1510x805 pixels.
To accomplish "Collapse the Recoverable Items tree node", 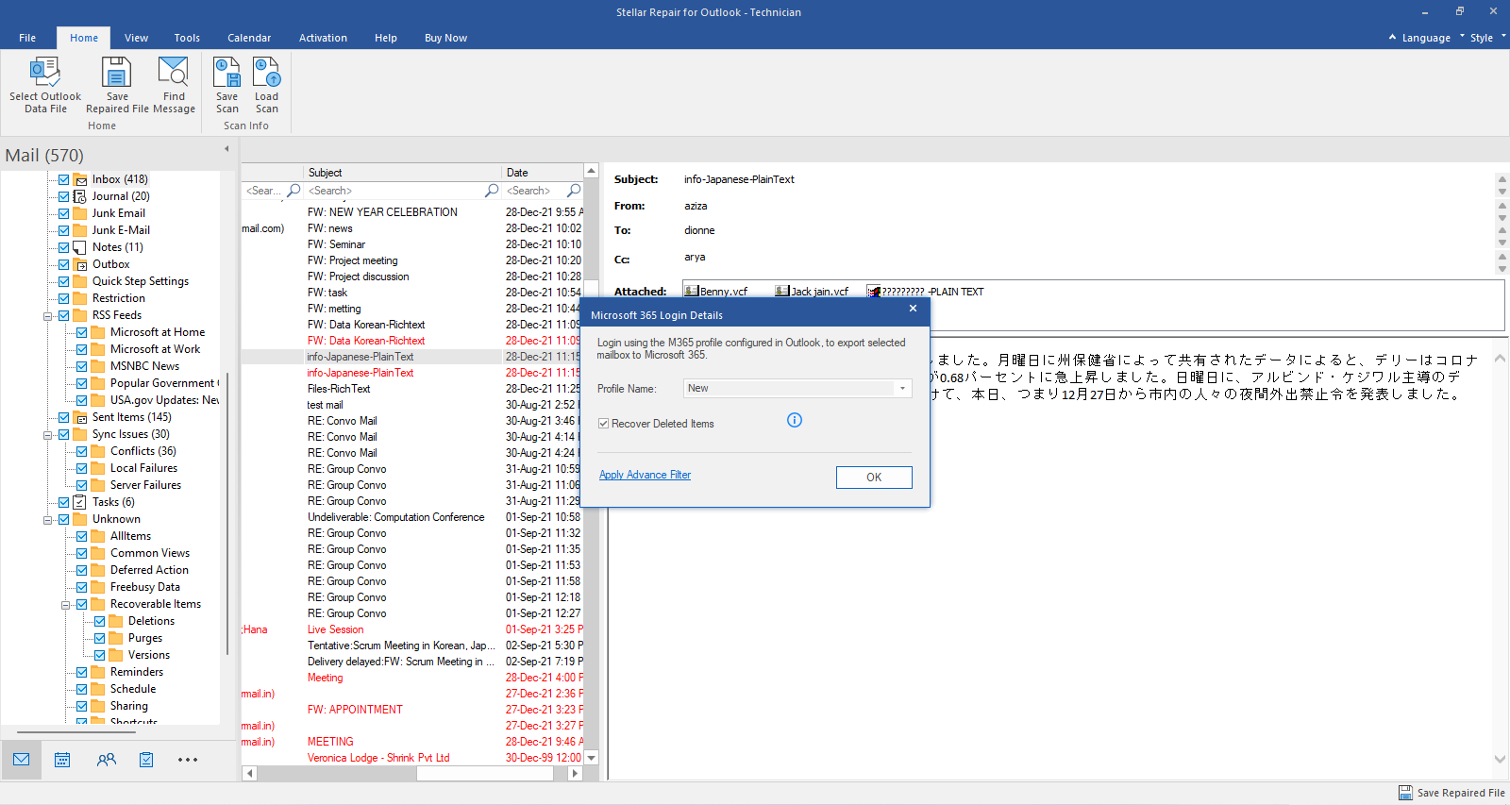I will coord(65,605).
